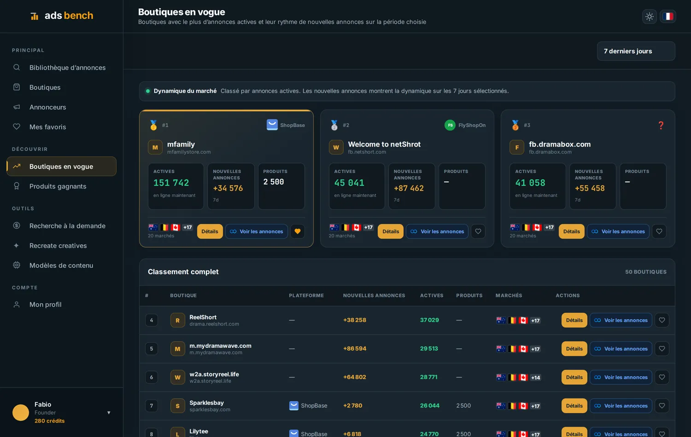Screen dimensions: 691x437
Task: Open Annonceurs sidebar item
Action: pos(61,107)
